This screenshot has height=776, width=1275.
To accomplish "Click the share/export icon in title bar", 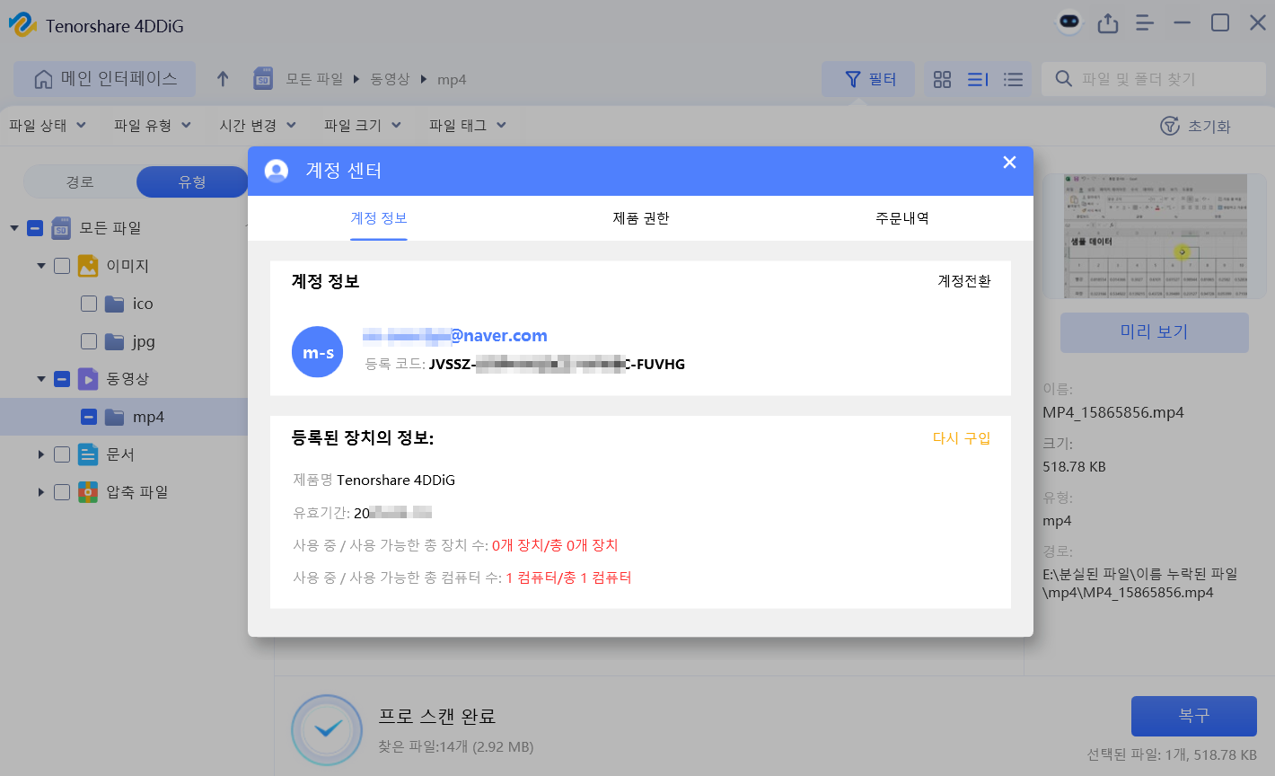I will [x=1108, y=23].
